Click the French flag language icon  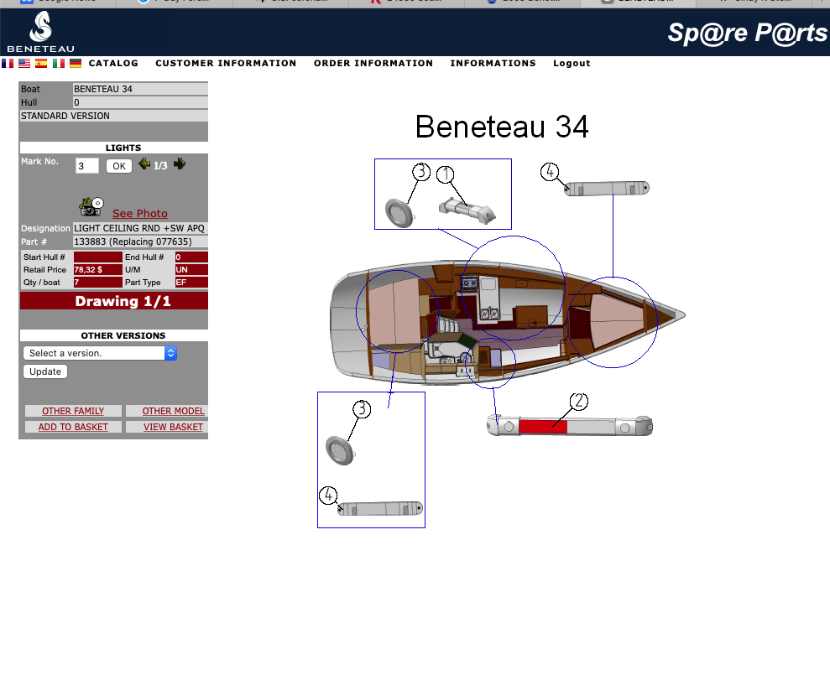click(x=8, y=64)
